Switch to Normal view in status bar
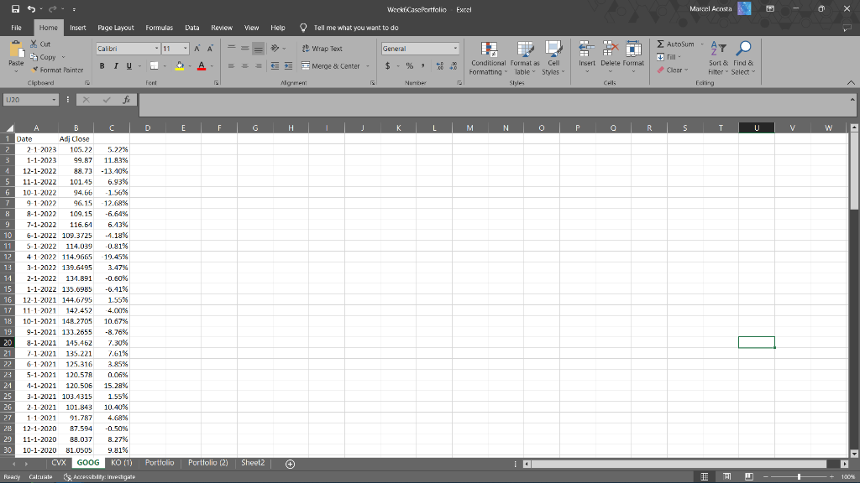Screen dimensions: 860x483 coord(705,477)
